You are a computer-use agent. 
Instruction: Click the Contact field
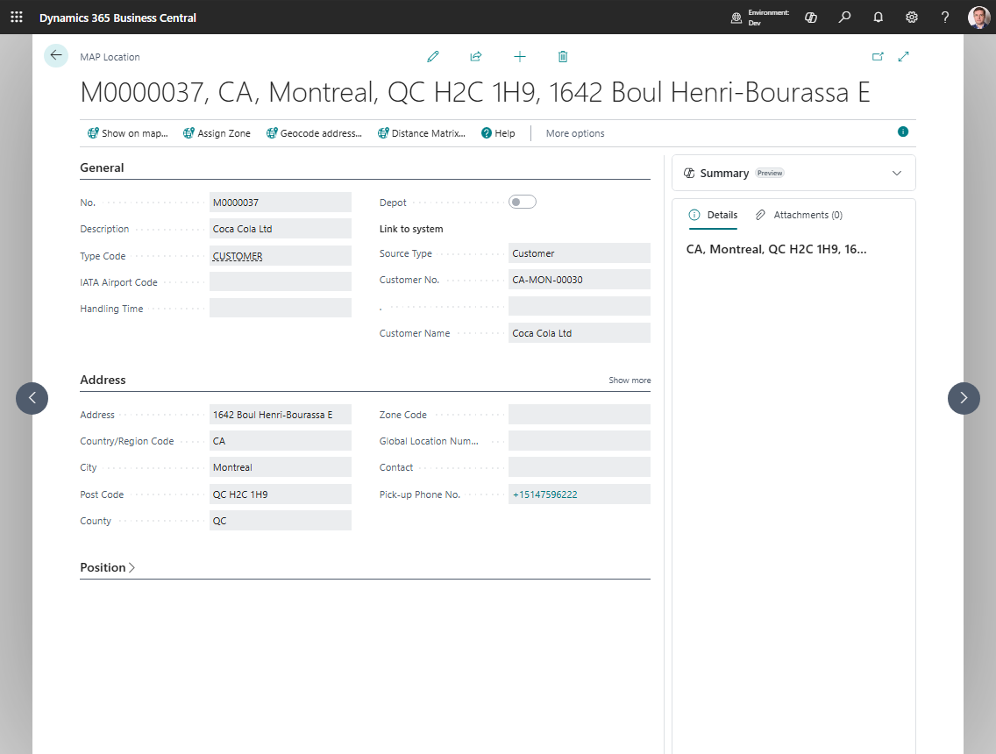pos(580,467)
